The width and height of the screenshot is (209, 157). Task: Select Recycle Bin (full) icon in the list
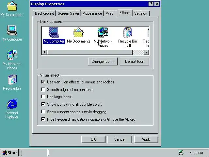point(128,37)
